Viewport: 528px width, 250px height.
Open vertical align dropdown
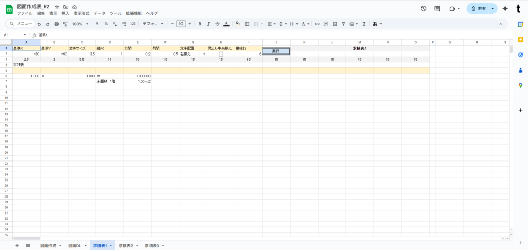(283, 24)
